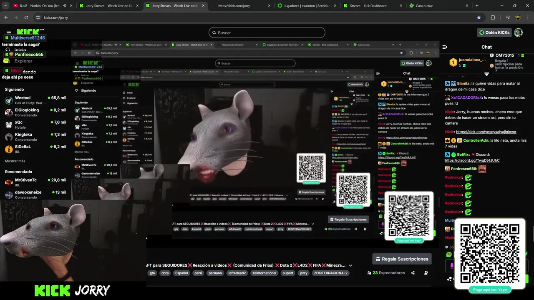Click the perú stream tag
Image resolution: width=534 pixels, height=300 pixels.
198,273
